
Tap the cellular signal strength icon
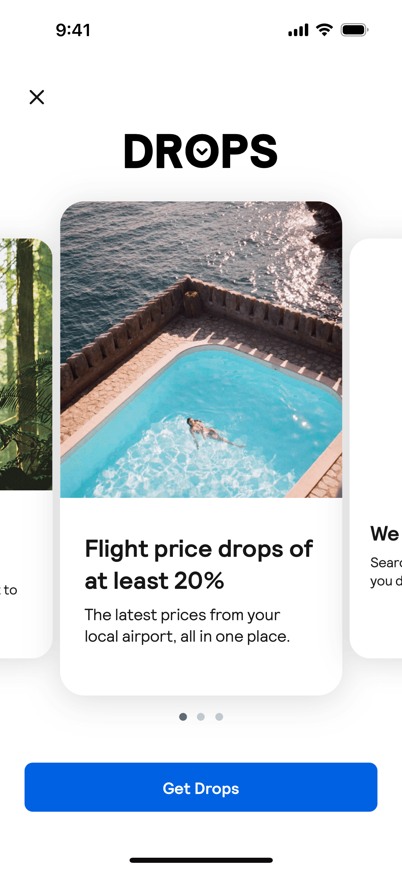pos(298,30)
